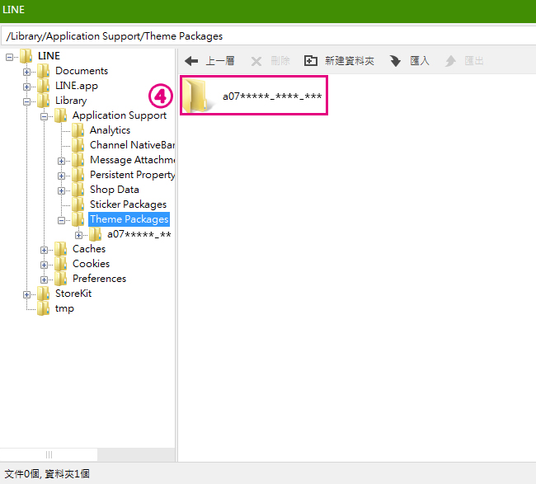Click the 刪除 X icon
Viewport: 536px width, 484px height.
[256, 62]
